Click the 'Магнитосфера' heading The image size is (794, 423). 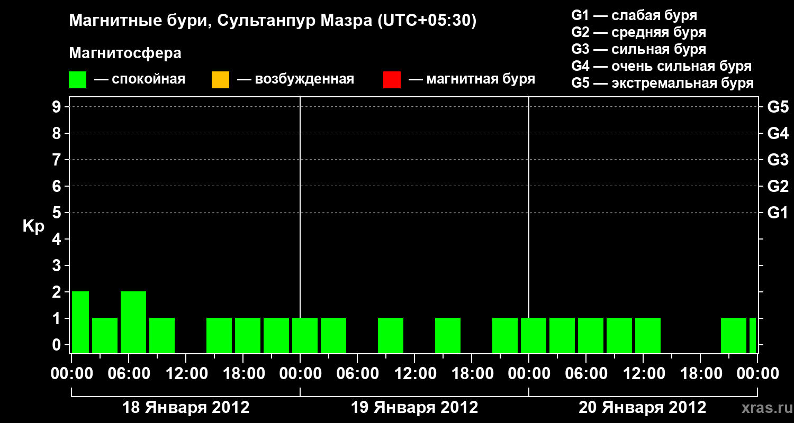(125, 53)
